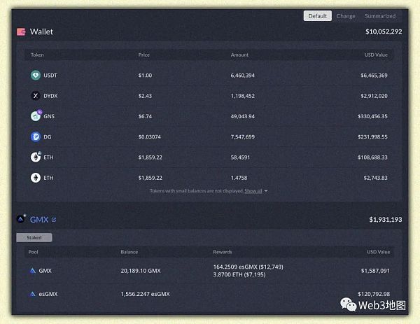This screenshot has width=420, height=324.
Task: Switch to the Summarized view tab
Action: tap(380, 16)
